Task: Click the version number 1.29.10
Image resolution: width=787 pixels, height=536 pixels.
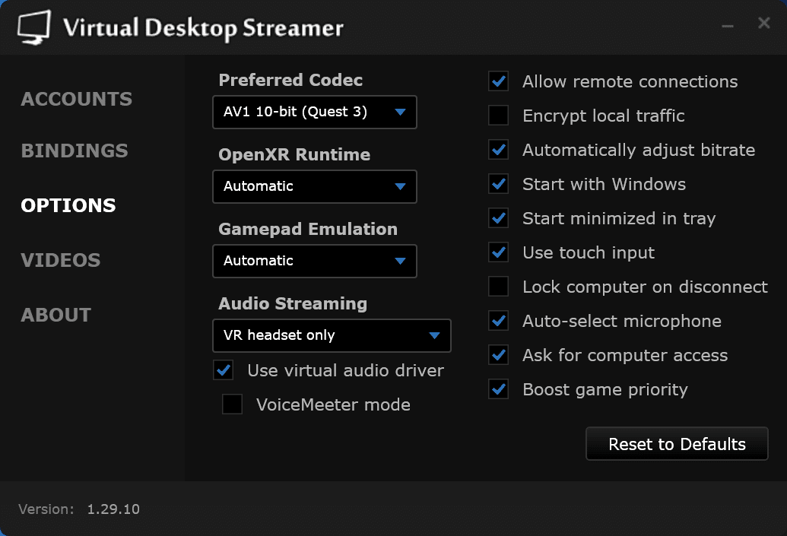Action: [x=113, y=509]
